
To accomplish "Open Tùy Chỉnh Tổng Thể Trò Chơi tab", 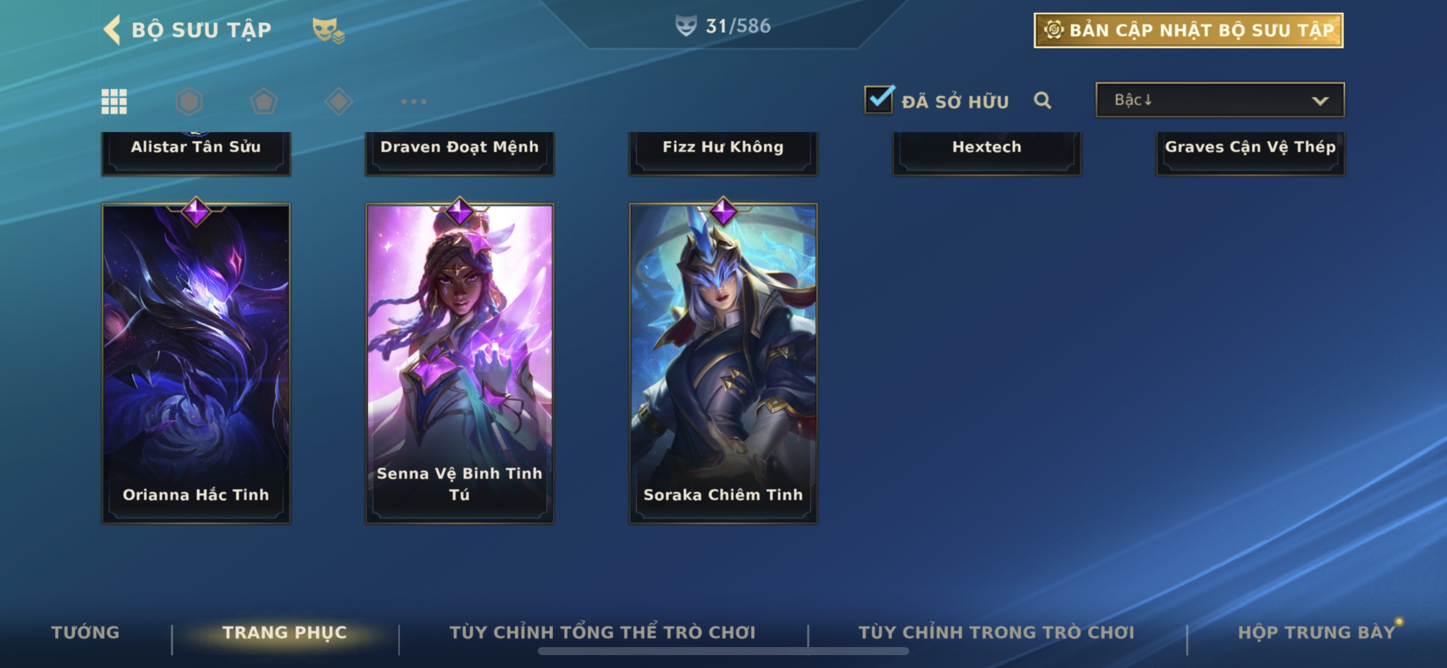I will pyautogui.click(x=603, y=633).
